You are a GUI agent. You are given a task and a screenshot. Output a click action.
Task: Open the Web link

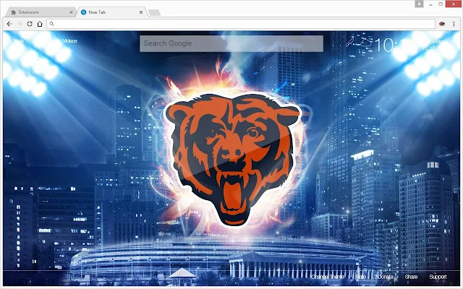19,41
